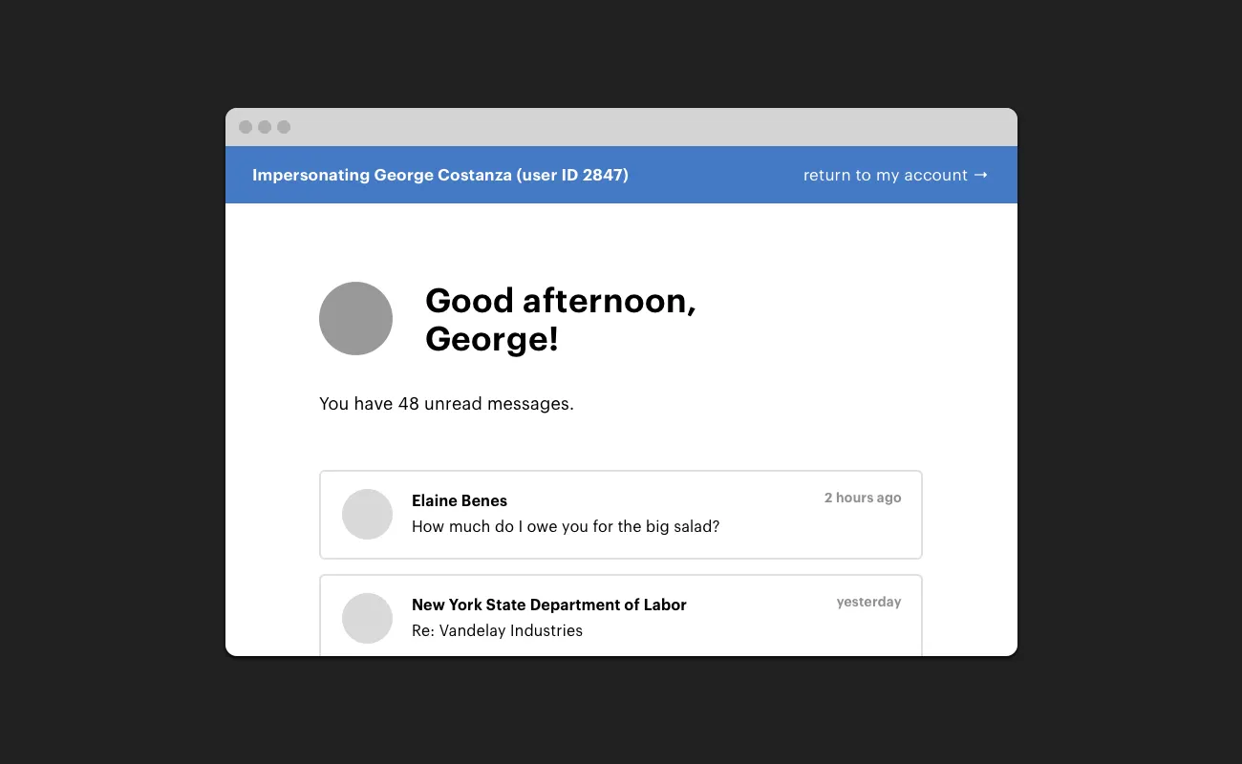This screenshot has width=1242, height=764.
Task: Click the third gray window control dot
Action: [284, 127]
